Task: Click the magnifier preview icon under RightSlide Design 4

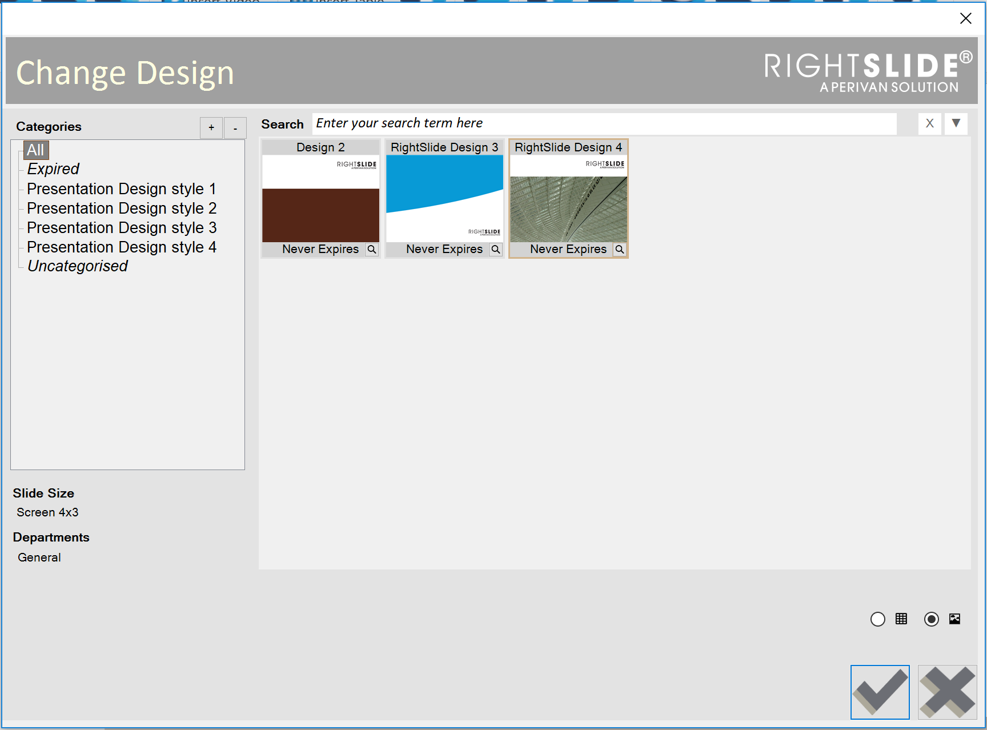Action: 620,250
